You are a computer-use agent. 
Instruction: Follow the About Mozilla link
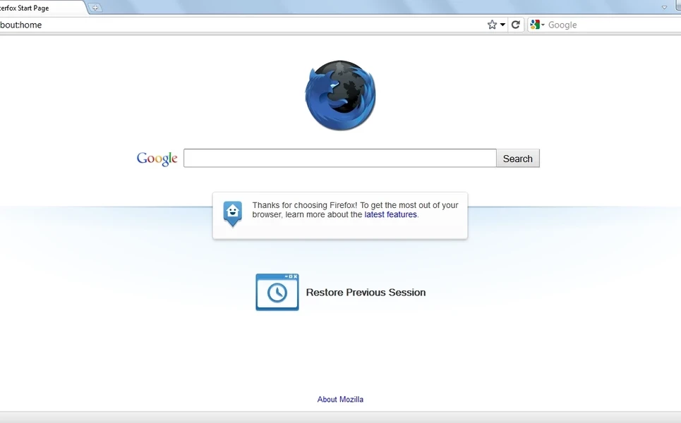point(340,399)
